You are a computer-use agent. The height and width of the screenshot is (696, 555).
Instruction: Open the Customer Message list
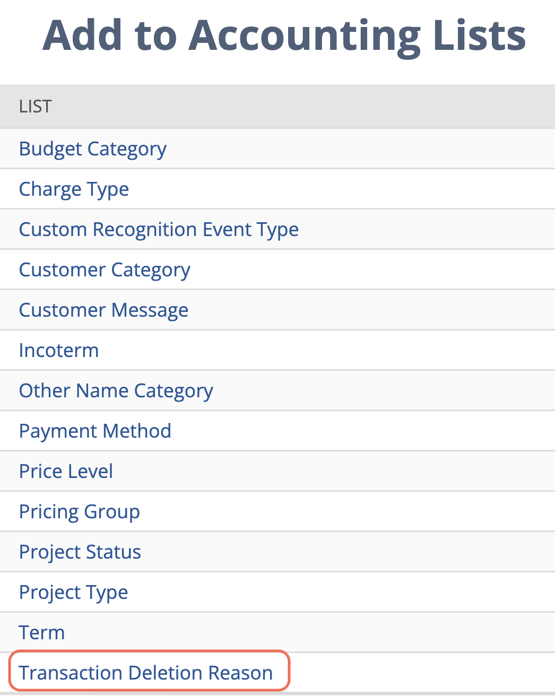[x=103, y=310]
